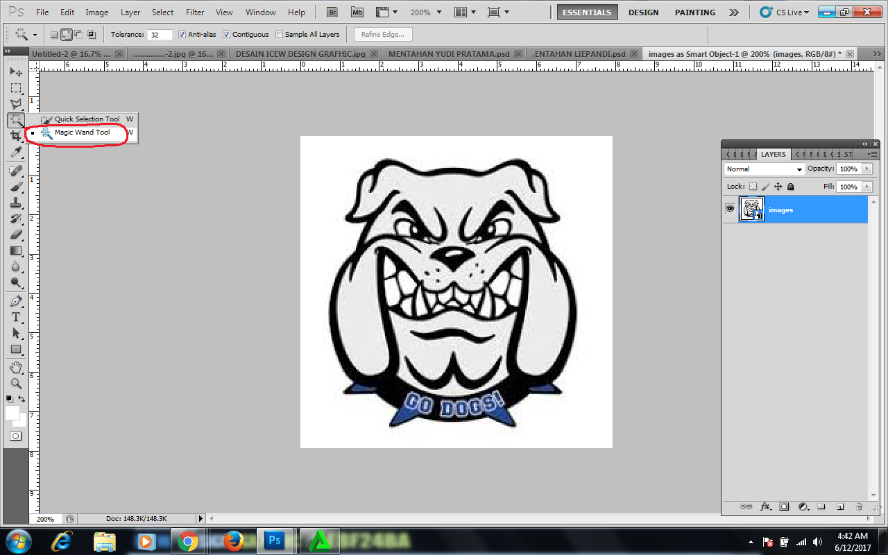Select the Blur tool

pyautogui.click(x=15, y=266)
